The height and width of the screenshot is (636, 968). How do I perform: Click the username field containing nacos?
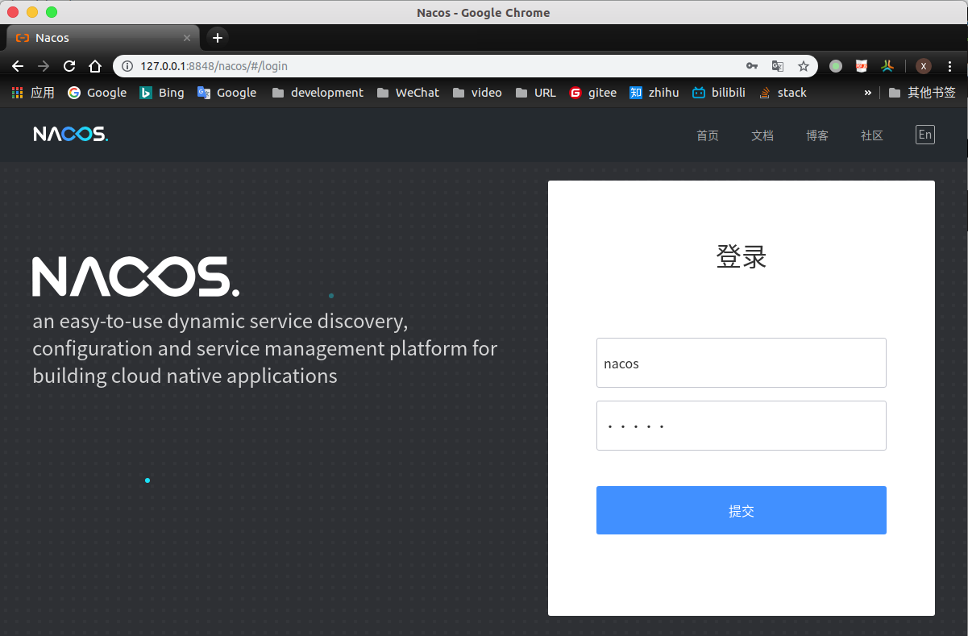[x=742, y=363]
